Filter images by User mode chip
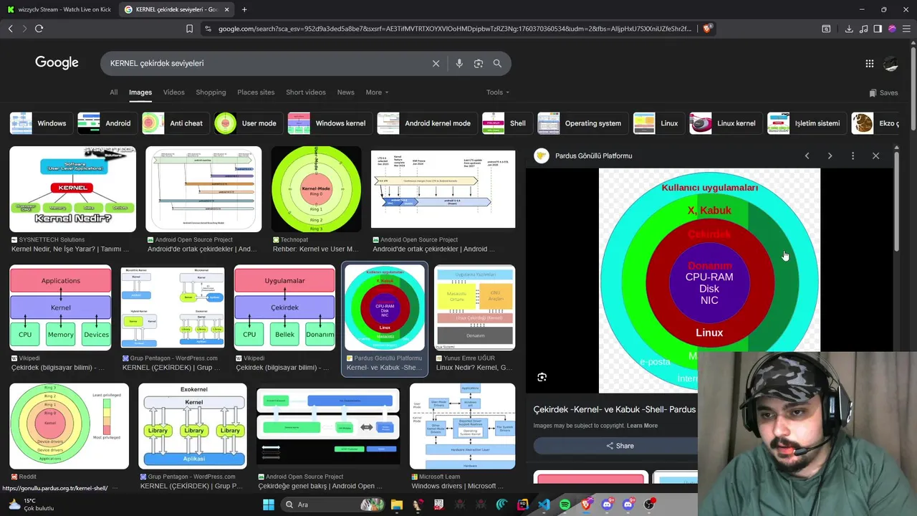This screenshot has width=917, height=516. tap(247, 123)
